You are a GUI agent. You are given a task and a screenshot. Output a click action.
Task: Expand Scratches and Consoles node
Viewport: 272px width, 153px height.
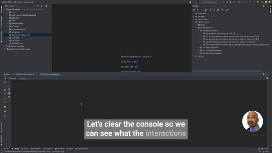[5, 49]
